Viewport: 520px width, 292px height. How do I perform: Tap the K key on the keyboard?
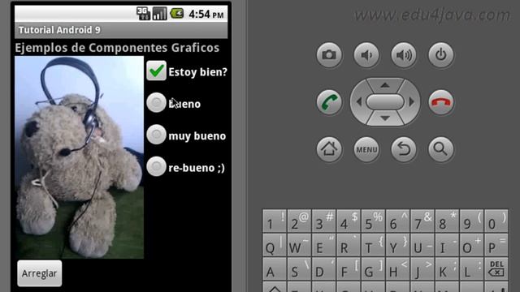click(447, 269)
